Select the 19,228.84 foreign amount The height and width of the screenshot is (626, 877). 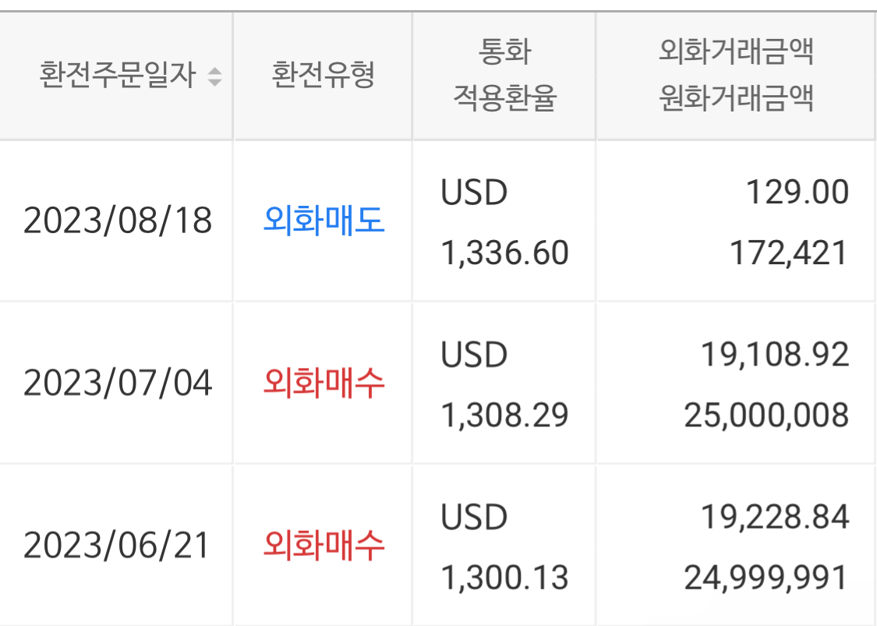tap(775, 517)
